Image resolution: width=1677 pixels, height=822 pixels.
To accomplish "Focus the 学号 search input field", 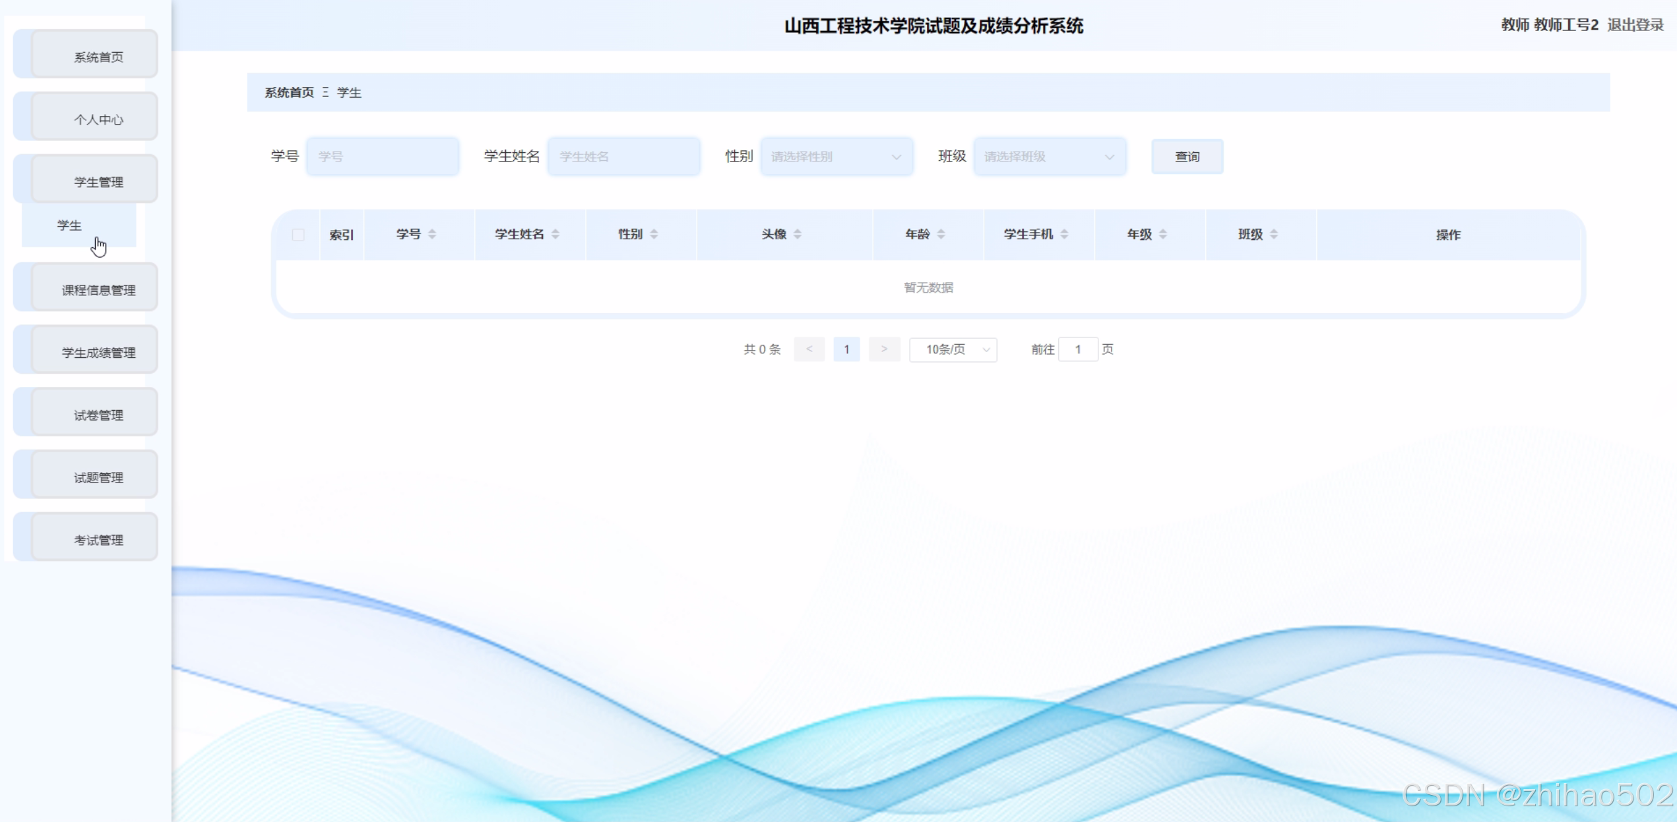I will (382, 157).
